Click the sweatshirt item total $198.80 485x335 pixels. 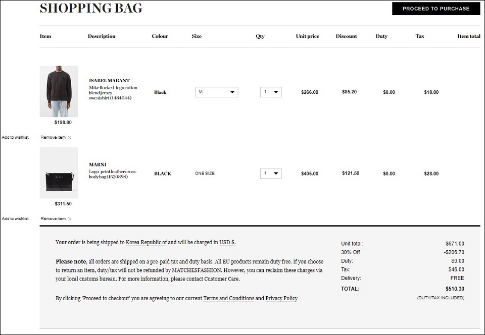[x=63, y=122]
